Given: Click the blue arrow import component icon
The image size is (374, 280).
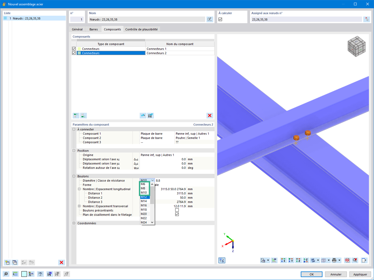Looking at the screenshot, I should pos(143,116).
